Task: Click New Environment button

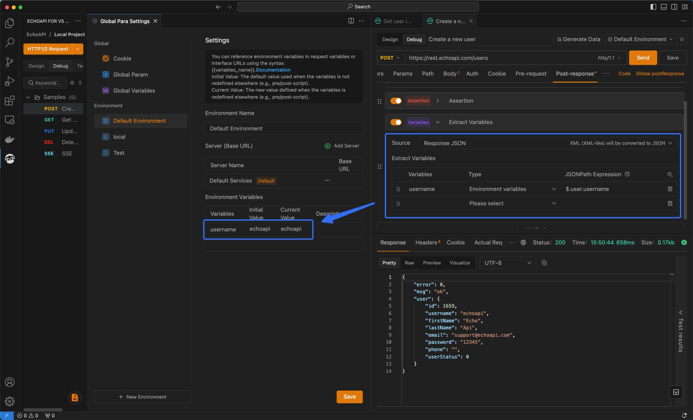Action: pyautogui.click(x=142, y=397)
